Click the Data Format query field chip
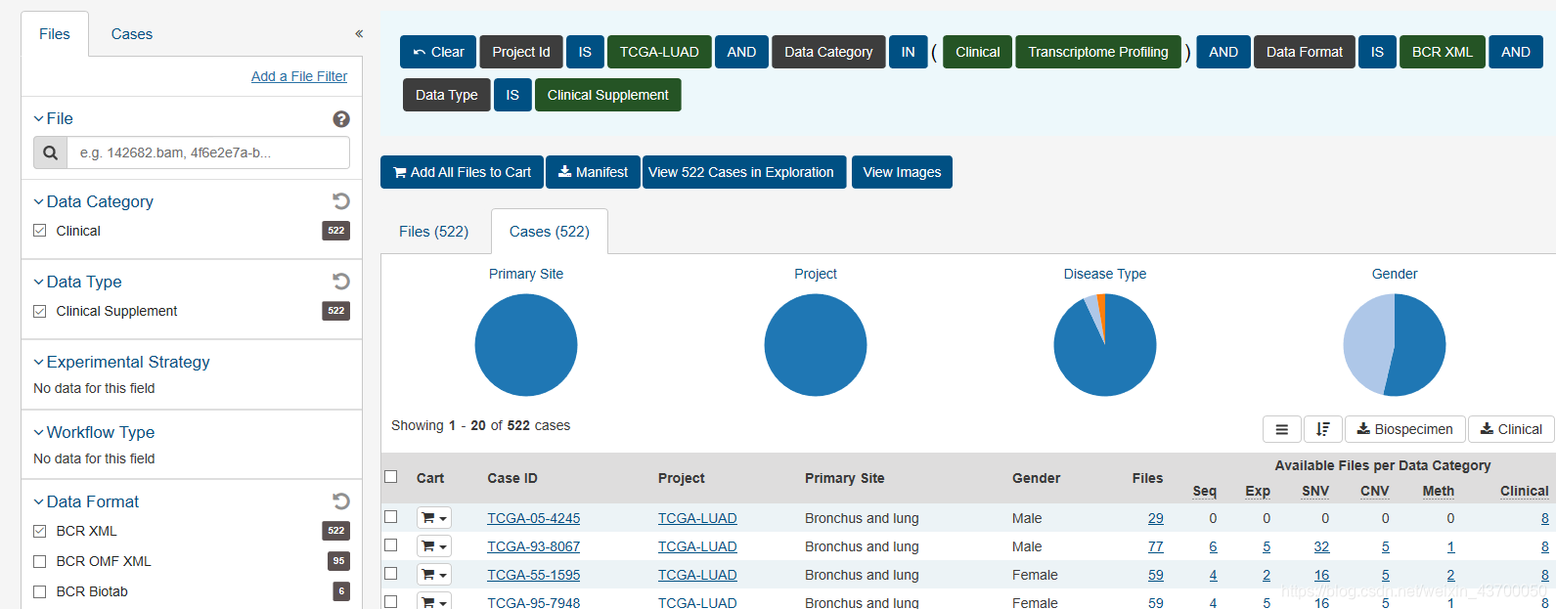 1305,52
